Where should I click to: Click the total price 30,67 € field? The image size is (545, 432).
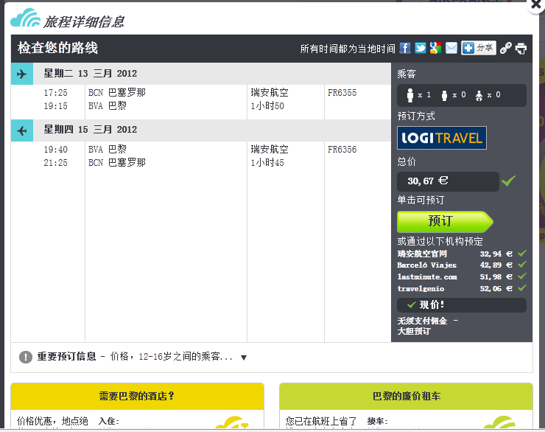(448, 181)
